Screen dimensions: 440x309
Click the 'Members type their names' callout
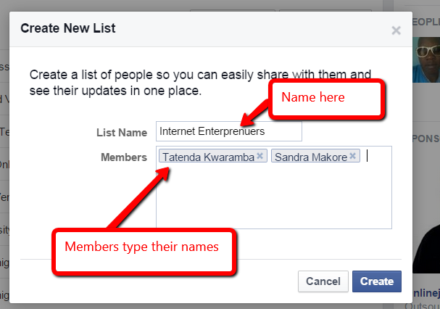(x=144, y=251)
